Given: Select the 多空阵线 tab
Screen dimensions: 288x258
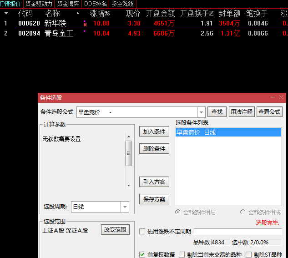Looking at the screenshot, I should click(x=122, y=4).
